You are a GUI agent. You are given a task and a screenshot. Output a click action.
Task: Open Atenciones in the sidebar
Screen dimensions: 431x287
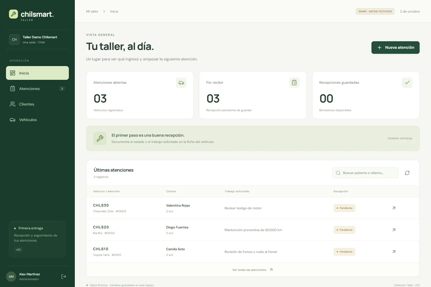pyautogui.click(x=37, y=88)
